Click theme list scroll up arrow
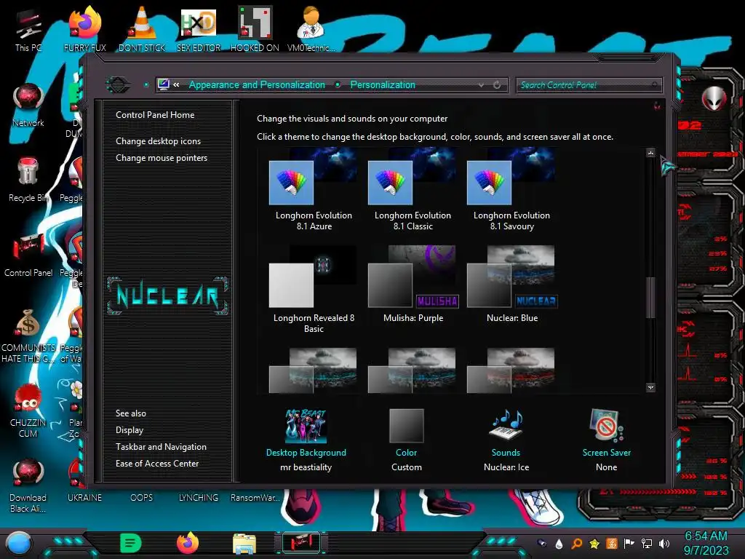This screenshot has width=745, height=559. (x=650, y=153)
